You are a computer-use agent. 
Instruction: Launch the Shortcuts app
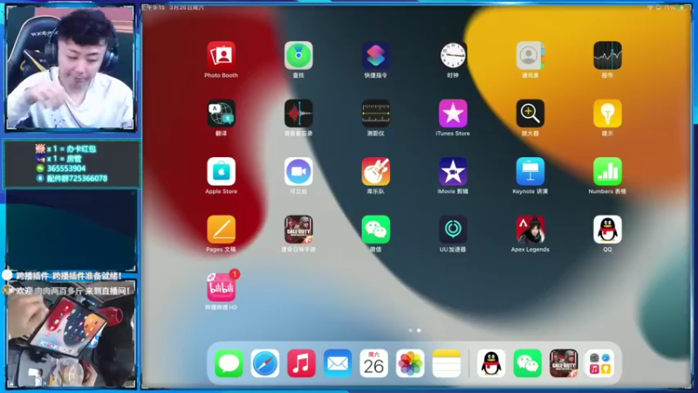point(376,56)
